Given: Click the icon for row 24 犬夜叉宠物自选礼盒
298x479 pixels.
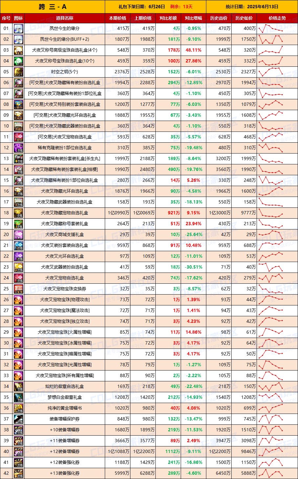Looking at the screenshot, I should coord(18,278).
